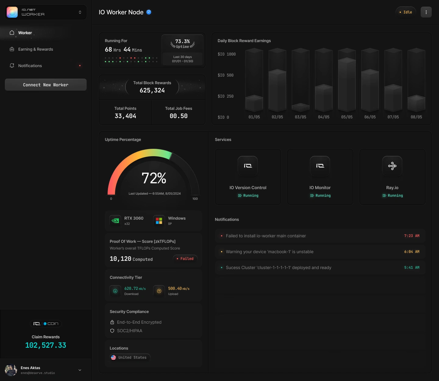This screenshot has width=439, height=381.
Task: Click the 6:04 AM notification timestamp
Action: 412,252
